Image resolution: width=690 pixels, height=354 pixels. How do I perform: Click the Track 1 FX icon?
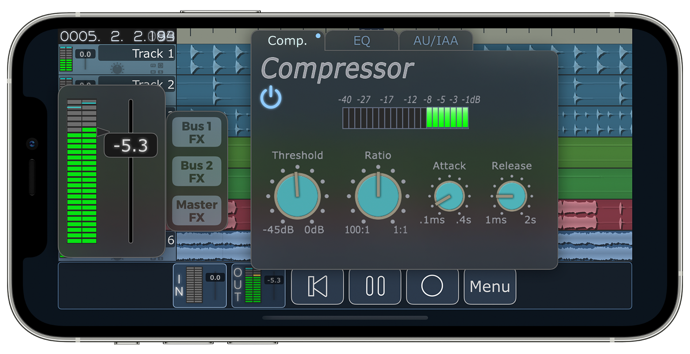click(153, 65)
